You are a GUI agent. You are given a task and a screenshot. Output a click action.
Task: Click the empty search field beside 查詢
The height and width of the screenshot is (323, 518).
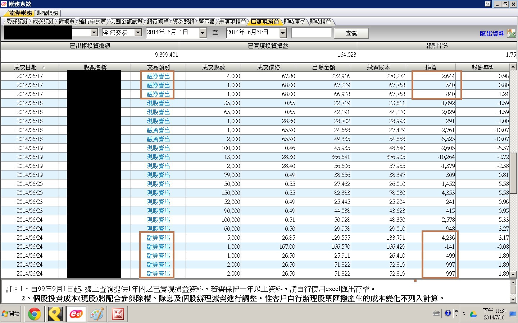point(312,33)
